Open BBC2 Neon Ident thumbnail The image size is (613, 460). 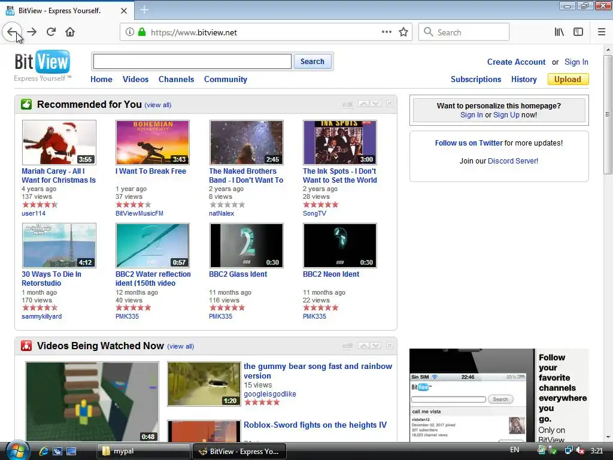[x=340, y=245]
